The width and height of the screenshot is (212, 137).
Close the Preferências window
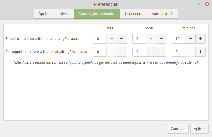click(x=207, y=4)
